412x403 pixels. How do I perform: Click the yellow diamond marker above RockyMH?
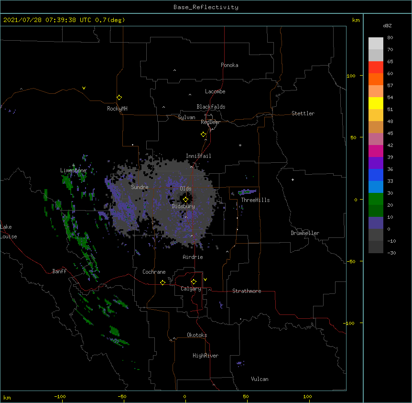tap(119, 98)
